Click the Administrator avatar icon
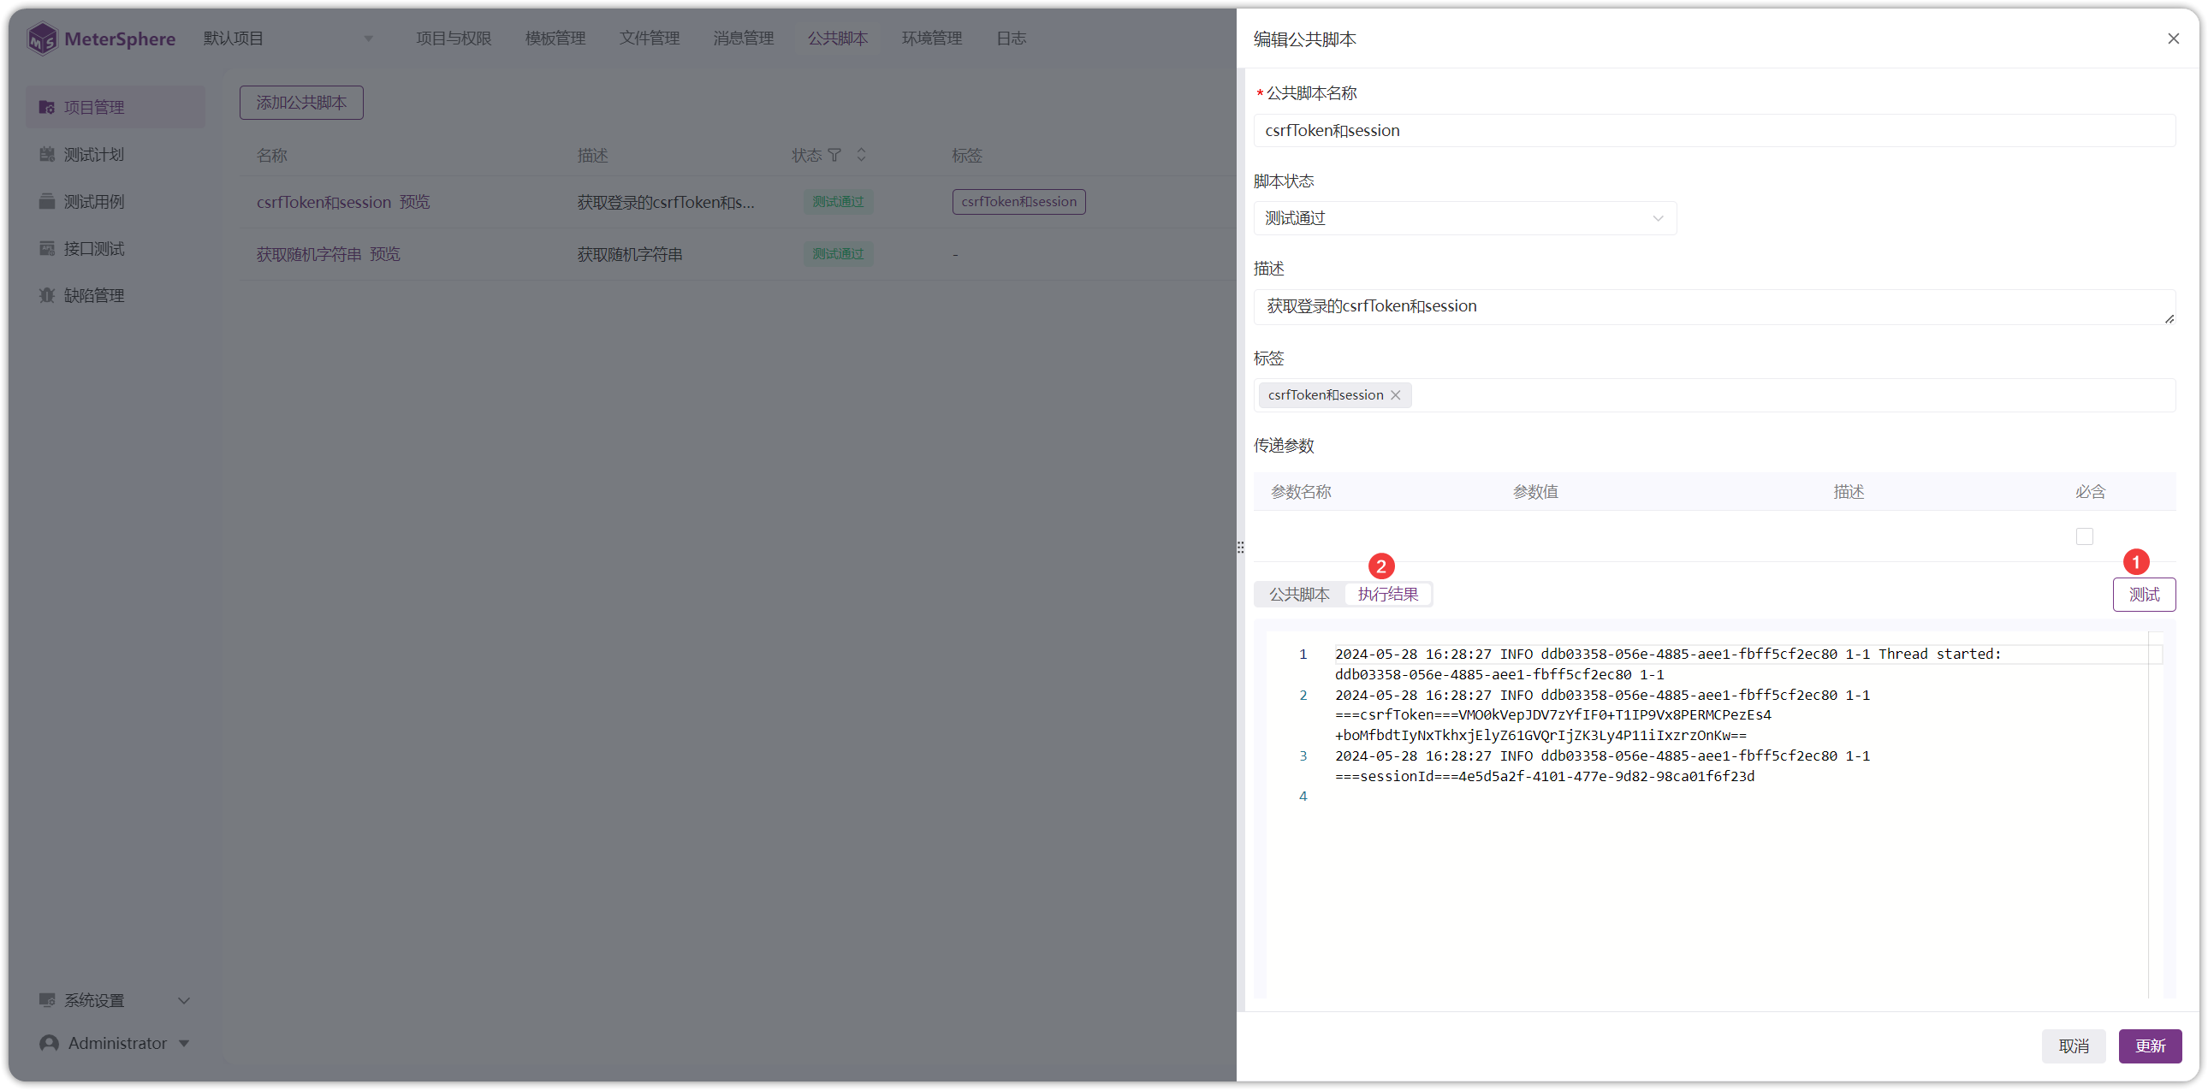 (x=50, y=1043)
